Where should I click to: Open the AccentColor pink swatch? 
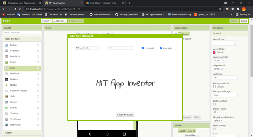214,52
